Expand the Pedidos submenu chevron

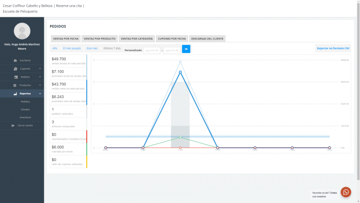[x=40, y=77]
